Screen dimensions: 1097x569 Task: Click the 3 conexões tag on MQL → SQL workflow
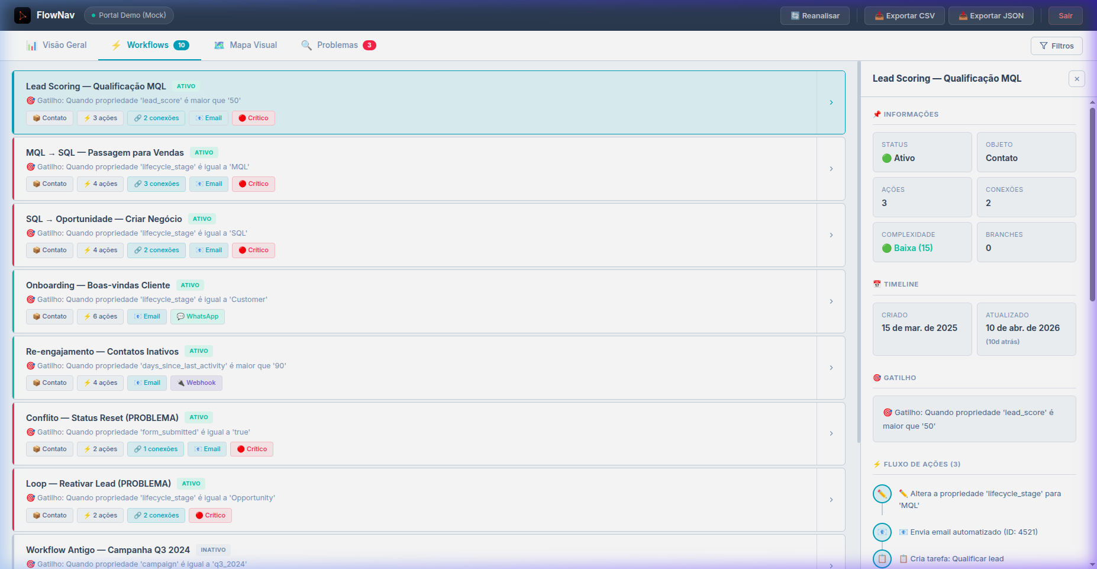(156, 184)
